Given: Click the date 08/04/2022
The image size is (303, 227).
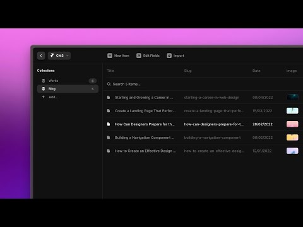Looking at the screenshot, I should [x=263, y=98].
